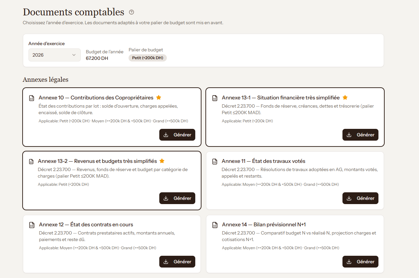Click the Palier de budget label
419x278 pixels.
pyautogui.click(x=146, y=50)
